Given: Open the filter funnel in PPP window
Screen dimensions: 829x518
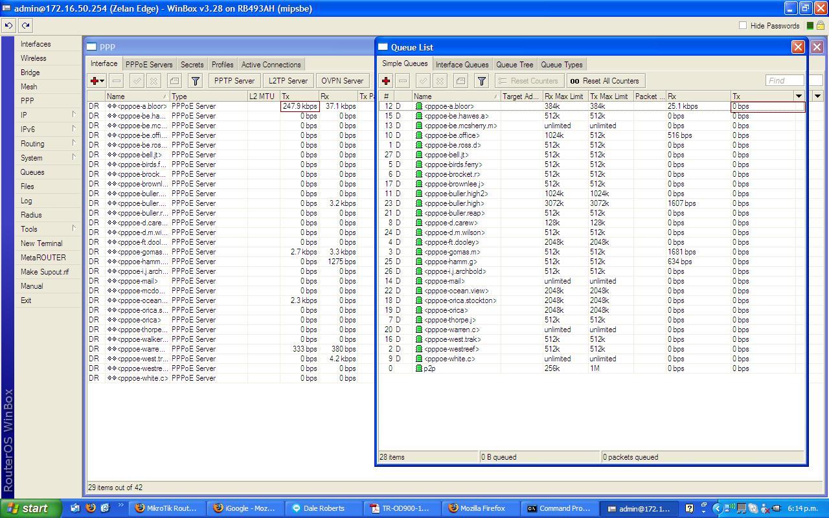Looking at the screenshot, I should [x=195, y=81].
